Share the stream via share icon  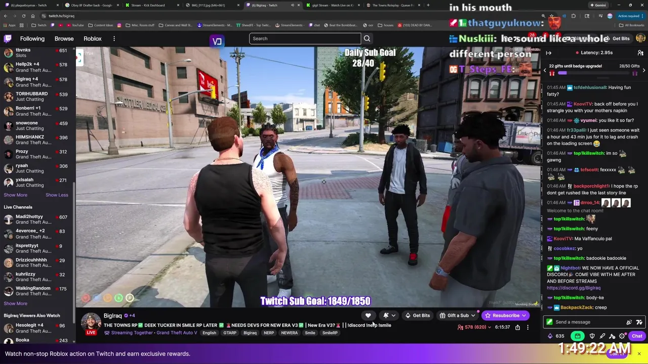pyautogui.click(x=517, y=327)
